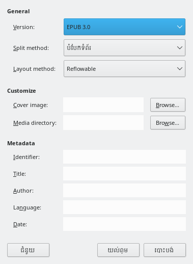The height and width of the screenshot is (264, 193).
Task: Click the Cancel button labeled បោះបង់
Action: [164, 250]
